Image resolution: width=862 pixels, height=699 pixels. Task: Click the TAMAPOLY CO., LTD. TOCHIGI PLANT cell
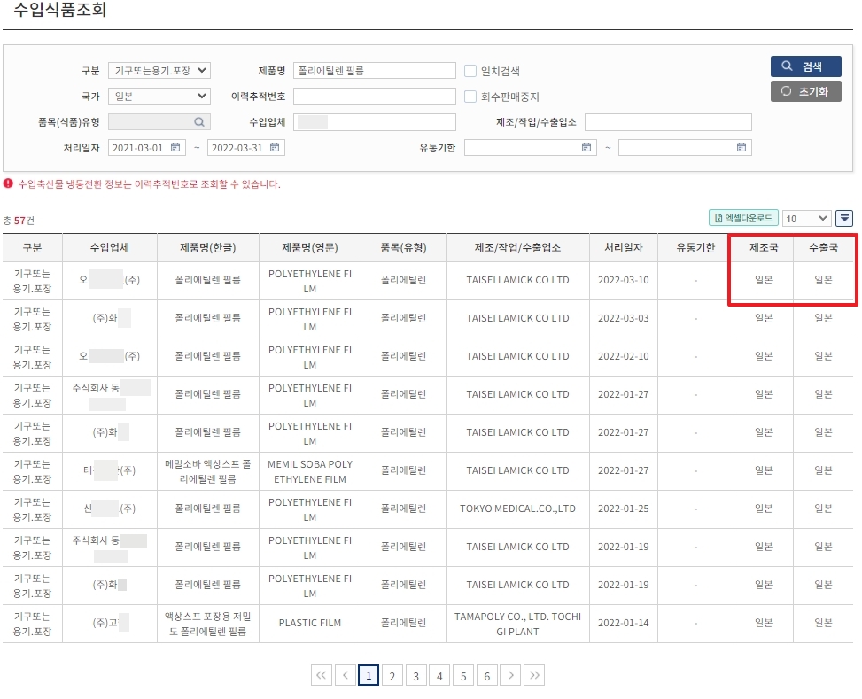(518, 624)
